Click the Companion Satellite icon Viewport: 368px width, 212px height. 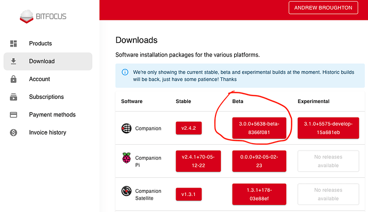click(126, 191)
